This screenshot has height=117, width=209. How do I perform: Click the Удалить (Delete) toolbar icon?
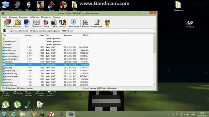click(46, 23)
